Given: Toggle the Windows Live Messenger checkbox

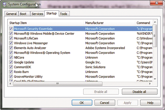Looking at the screenshot, I should tap(11, 43).
